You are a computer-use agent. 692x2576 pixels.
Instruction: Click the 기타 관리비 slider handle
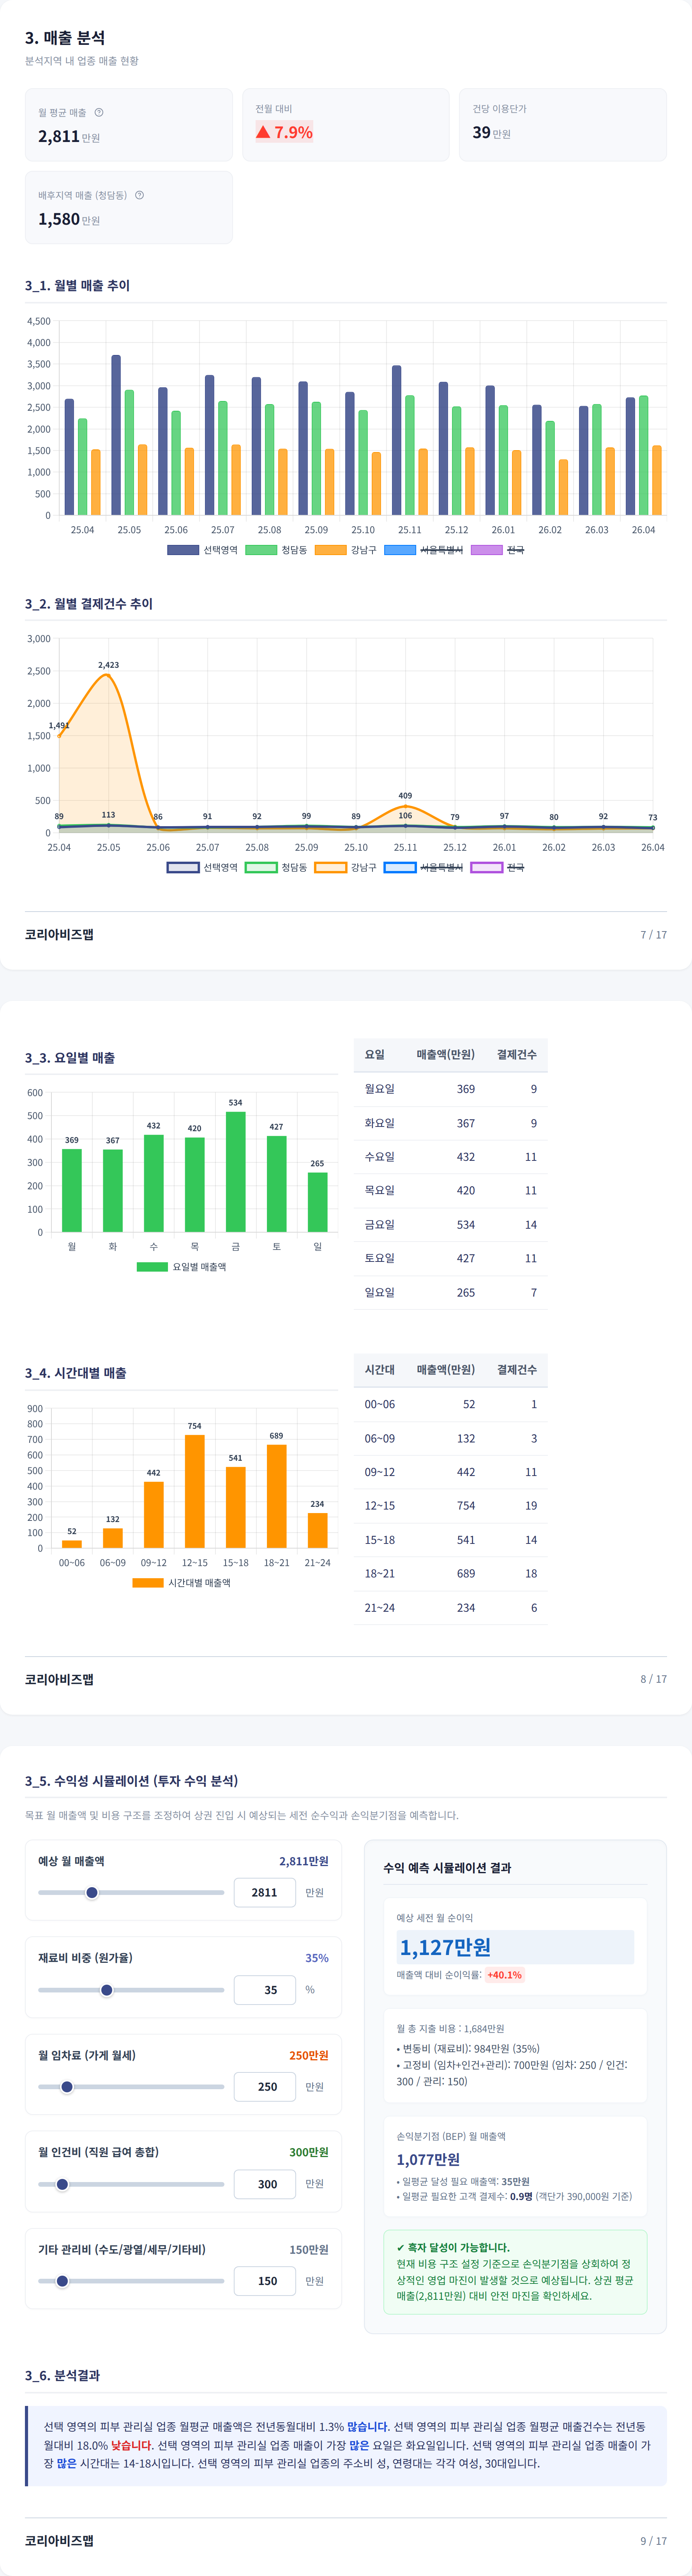(x=62, y=2281)
